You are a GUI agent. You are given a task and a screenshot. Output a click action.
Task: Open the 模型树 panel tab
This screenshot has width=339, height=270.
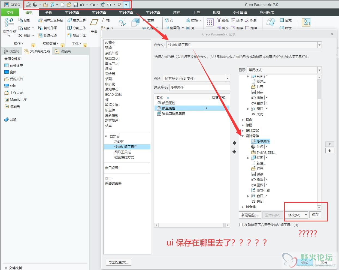pyautogui.click(x=12, y=51)
